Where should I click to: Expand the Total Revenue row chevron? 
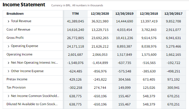[x=8, y=21]
